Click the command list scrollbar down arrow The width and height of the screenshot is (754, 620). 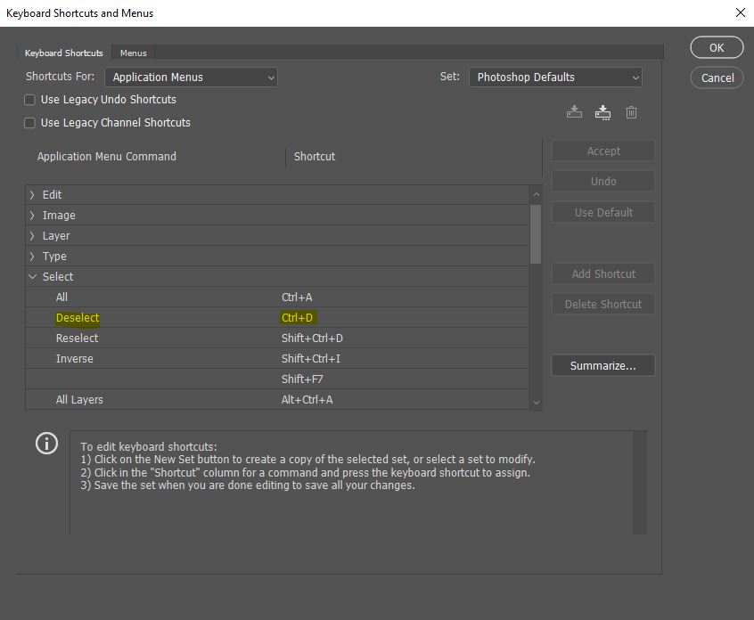coord(537,403)
